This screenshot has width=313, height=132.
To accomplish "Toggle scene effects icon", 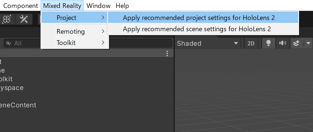I will 296,43.
